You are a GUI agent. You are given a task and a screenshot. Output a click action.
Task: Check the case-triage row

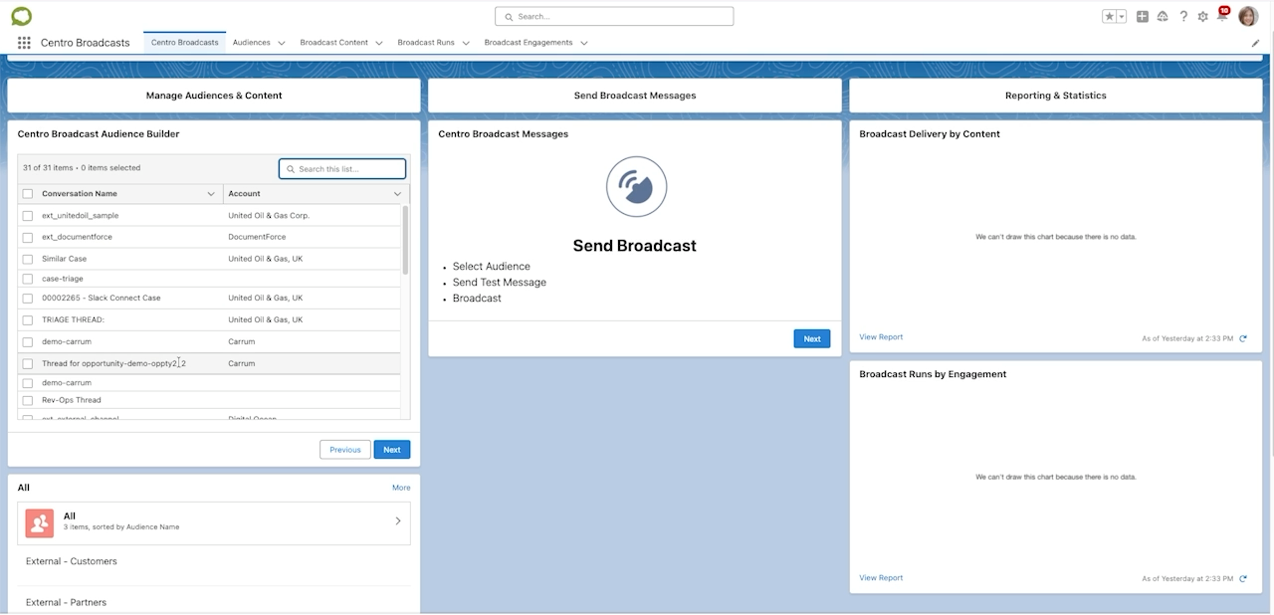(x=28, y=280)
